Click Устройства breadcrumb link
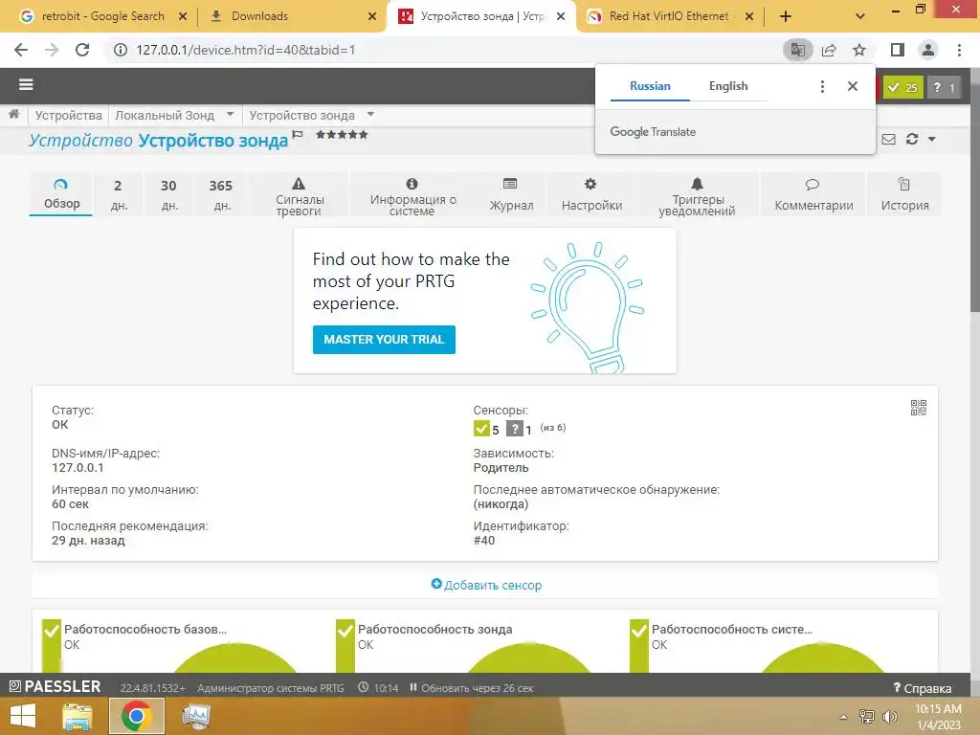 (68, 115)
